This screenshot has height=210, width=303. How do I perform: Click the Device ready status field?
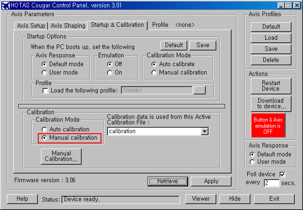coord(120,199)
